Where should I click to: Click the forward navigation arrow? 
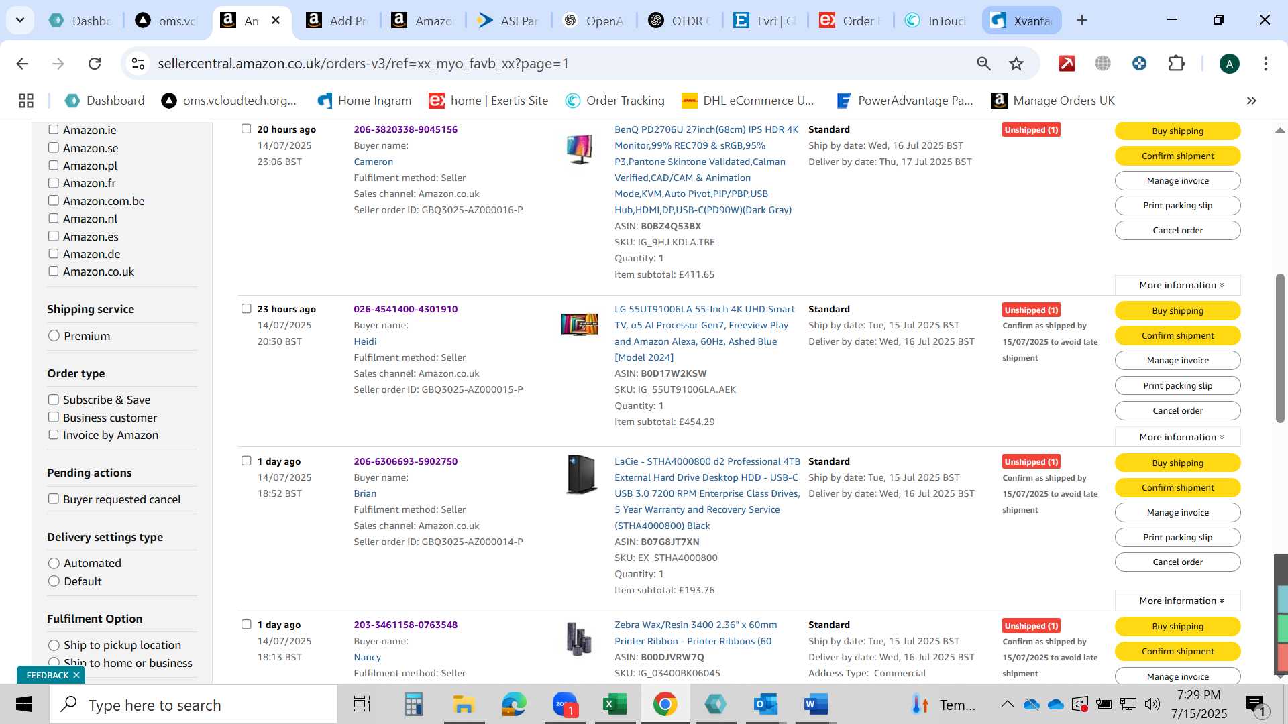58,64
